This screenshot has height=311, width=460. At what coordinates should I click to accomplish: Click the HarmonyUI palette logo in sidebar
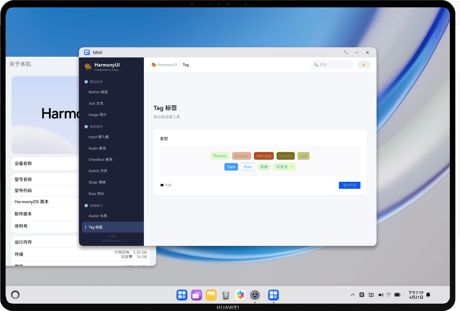pyautogui.click(x=88, y=67)
